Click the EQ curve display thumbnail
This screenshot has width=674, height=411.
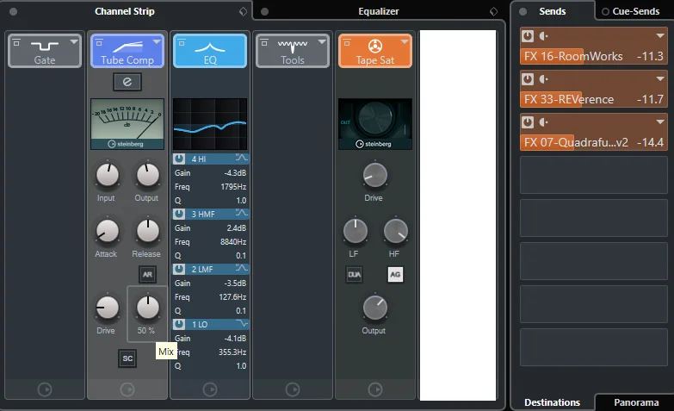click(210, 124)
